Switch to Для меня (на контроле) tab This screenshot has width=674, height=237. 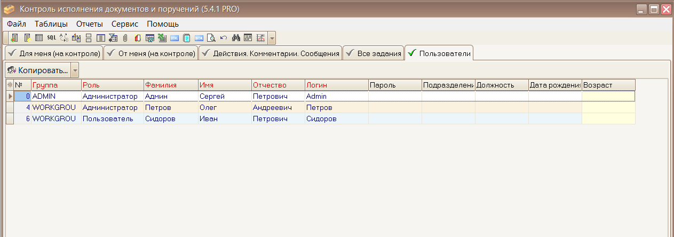(53, 53)
